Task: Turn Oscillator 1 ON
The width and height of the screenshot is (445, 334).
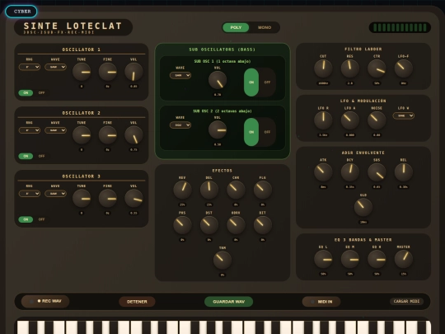Action: (26, 93)
